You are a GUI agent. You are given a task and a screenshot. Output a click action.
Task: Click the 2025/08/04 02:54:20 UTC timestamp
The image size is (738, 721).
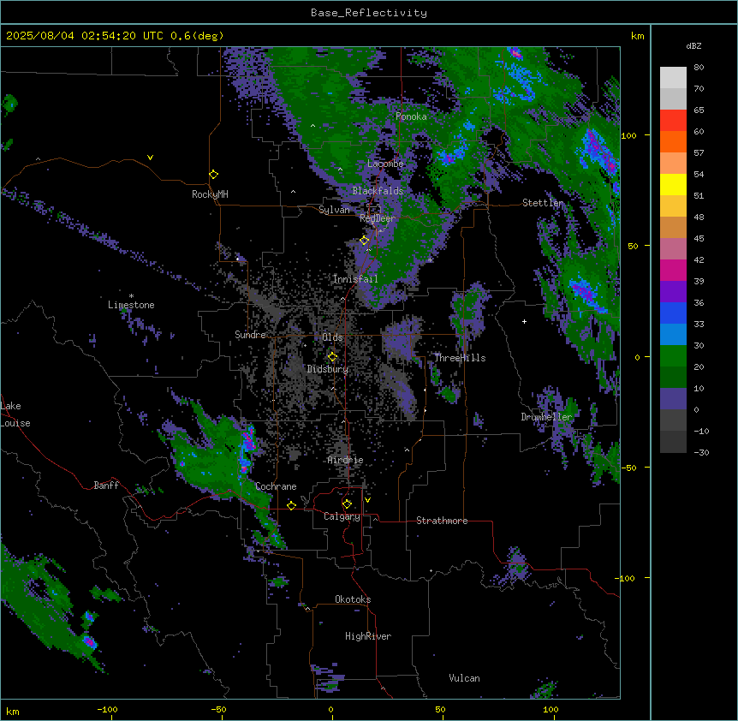[87, 36]
